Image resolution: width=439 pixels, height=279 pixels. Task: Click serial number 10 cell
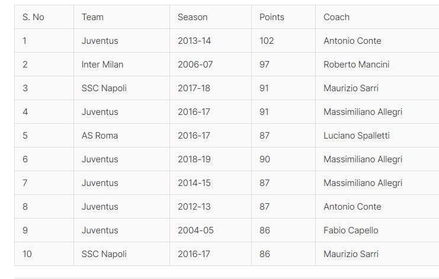click(x=27, y=254)
